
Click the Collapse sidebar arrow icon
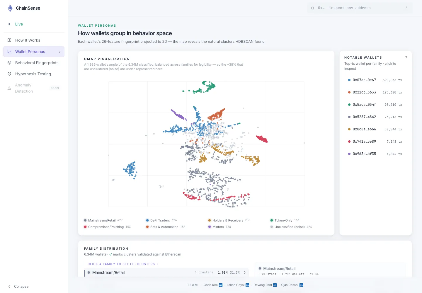pyautogui.click(x=9, y=287)
